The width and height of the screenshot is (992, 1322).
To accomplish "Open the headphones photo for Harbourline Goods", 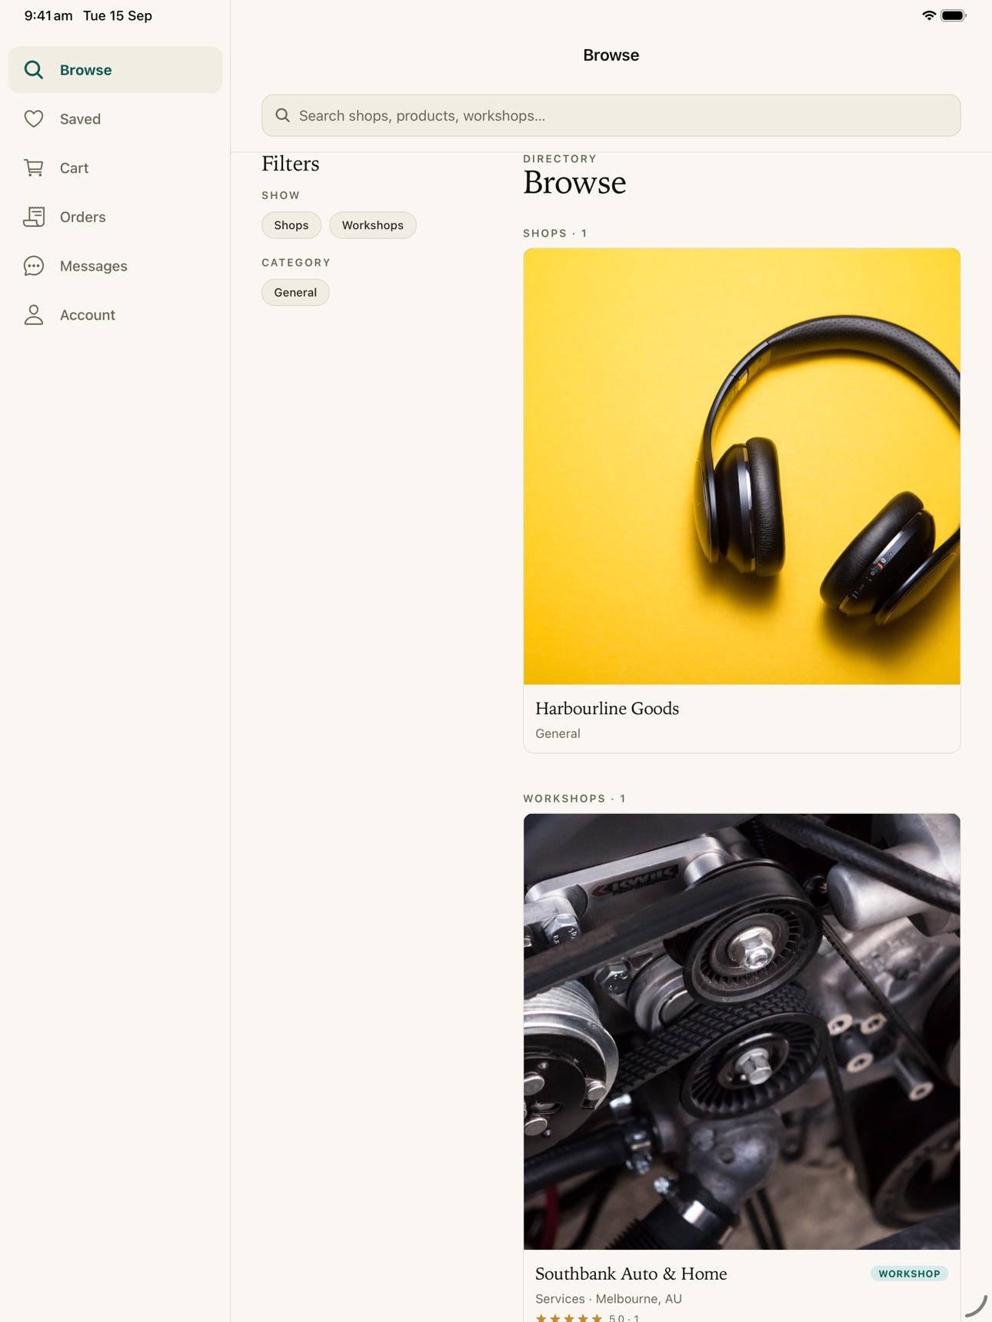I will (742, 467).
